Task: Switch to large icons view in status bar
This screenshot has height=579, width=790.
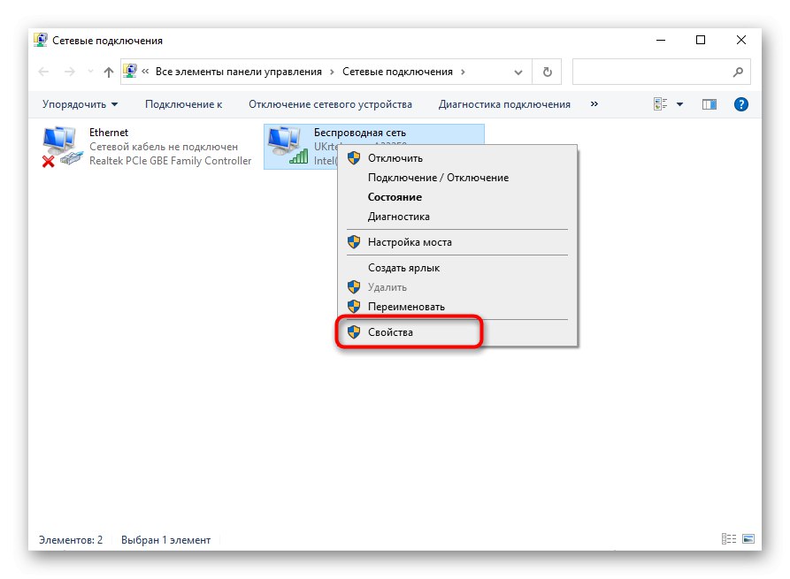Action: 748,538
